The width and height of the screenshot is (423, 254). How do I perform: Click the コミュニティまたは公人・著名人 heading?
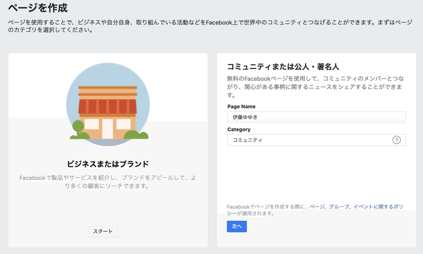283,67
